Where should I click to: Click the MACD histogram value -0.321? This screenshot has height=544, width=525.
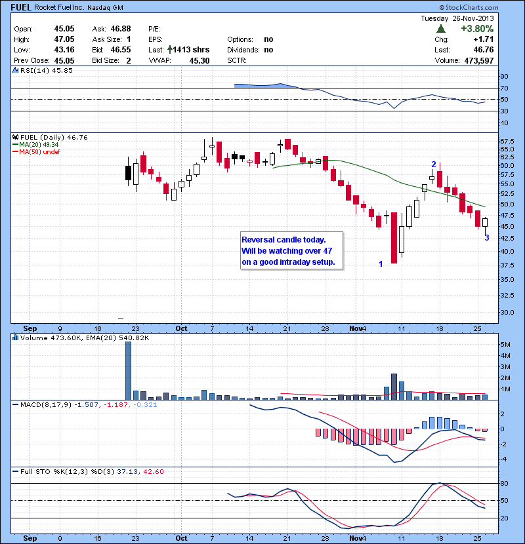pyautogui.click(x=145, y=404)
